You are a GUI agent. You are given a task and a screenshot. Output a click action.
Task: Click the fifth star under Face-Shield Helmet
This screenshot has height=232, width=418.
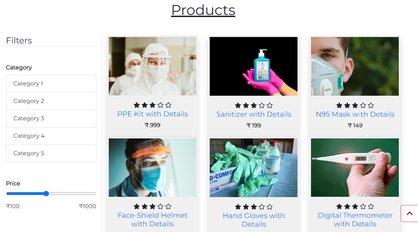168,206
